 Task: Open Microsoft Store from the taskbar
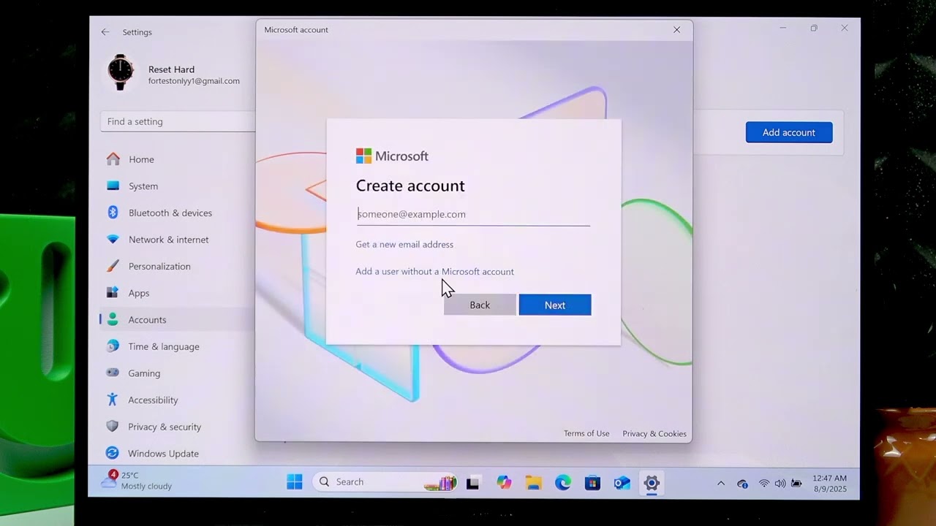click(x=592, y=482)
